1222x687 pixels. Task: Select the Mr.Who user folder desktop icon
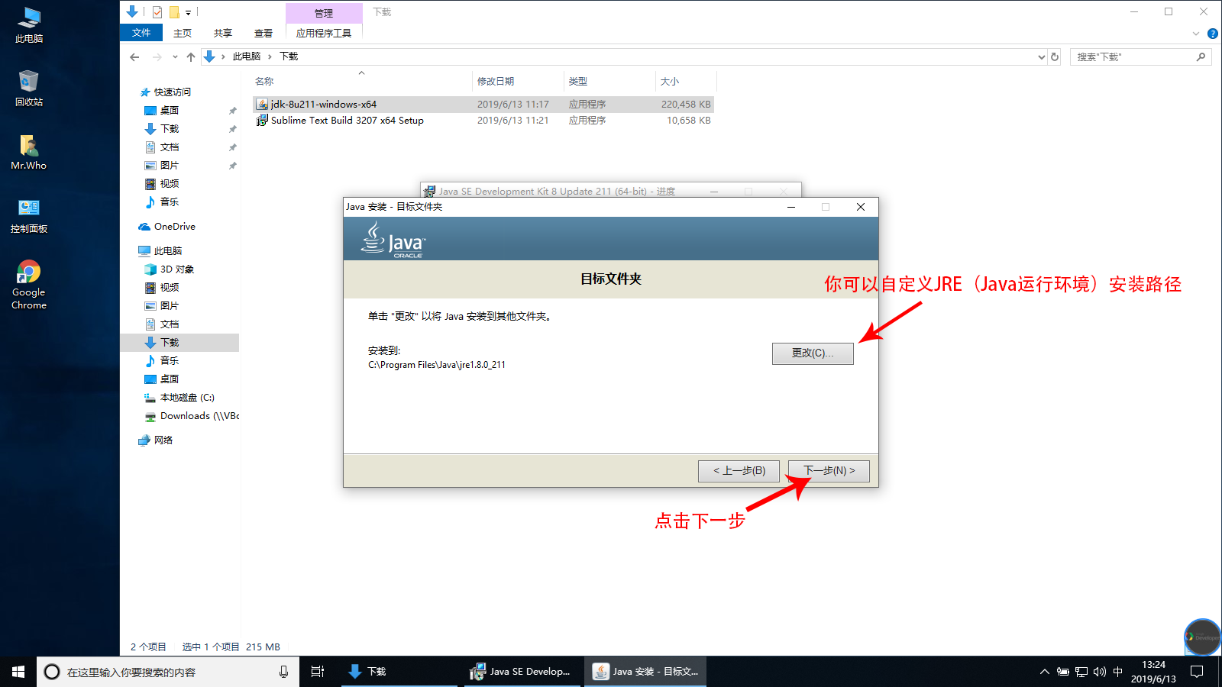(29, 152)
